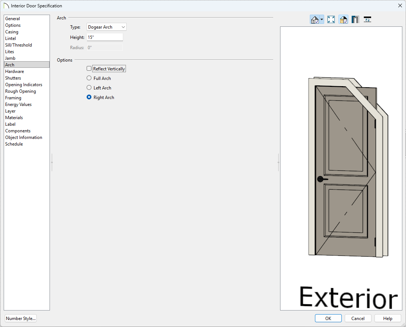406x327 pixels.
Task: Open the rendering style dropdown arrow
Action: [322, 20]
